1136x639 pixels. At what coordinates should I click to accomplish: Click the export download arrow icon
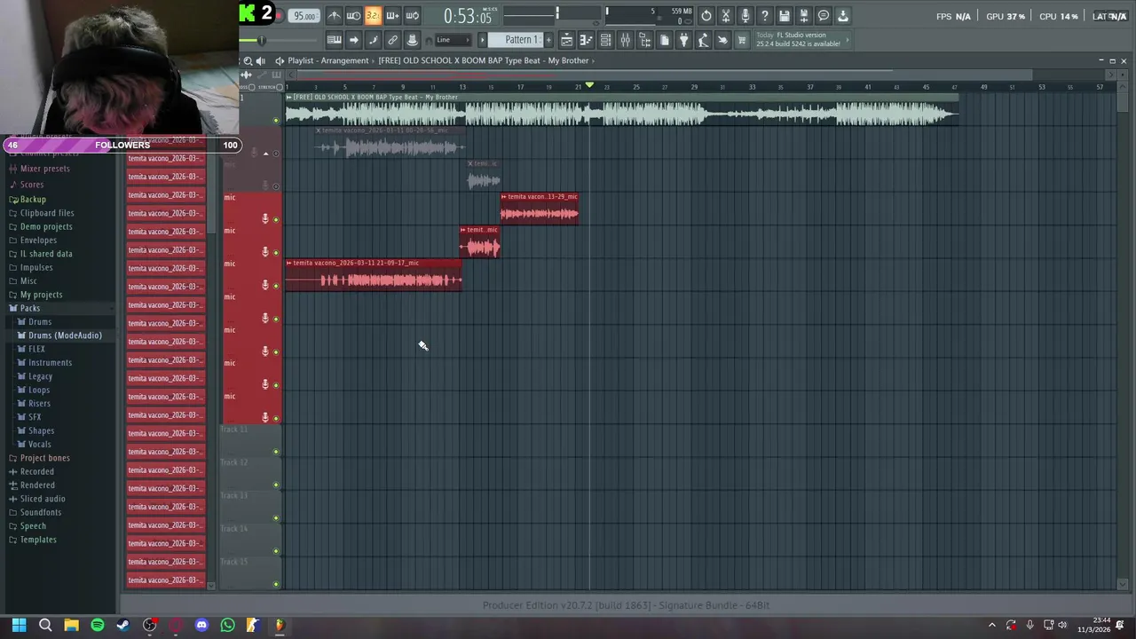point(843,15)
